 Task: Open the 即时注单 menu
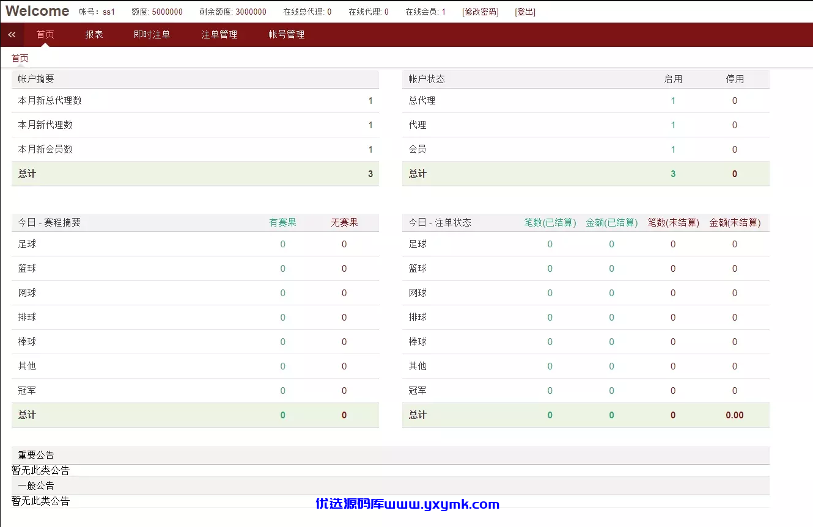click(152, 35)
